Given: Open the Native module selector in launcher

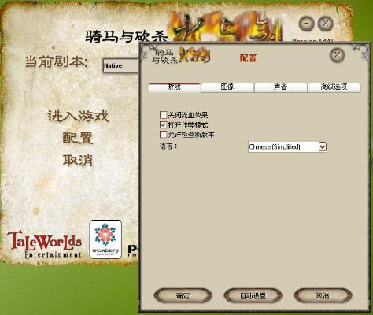Looking at the screenshot, I should tap(120, 65).
